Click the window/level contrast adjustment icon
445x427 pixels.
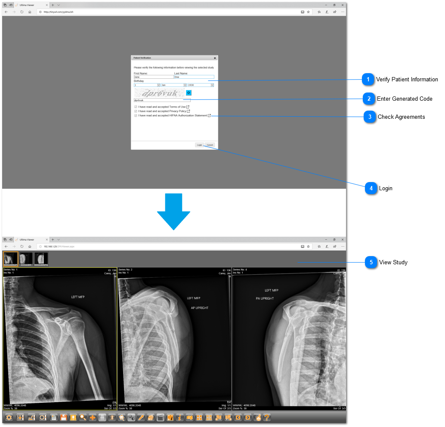point(131,418)
